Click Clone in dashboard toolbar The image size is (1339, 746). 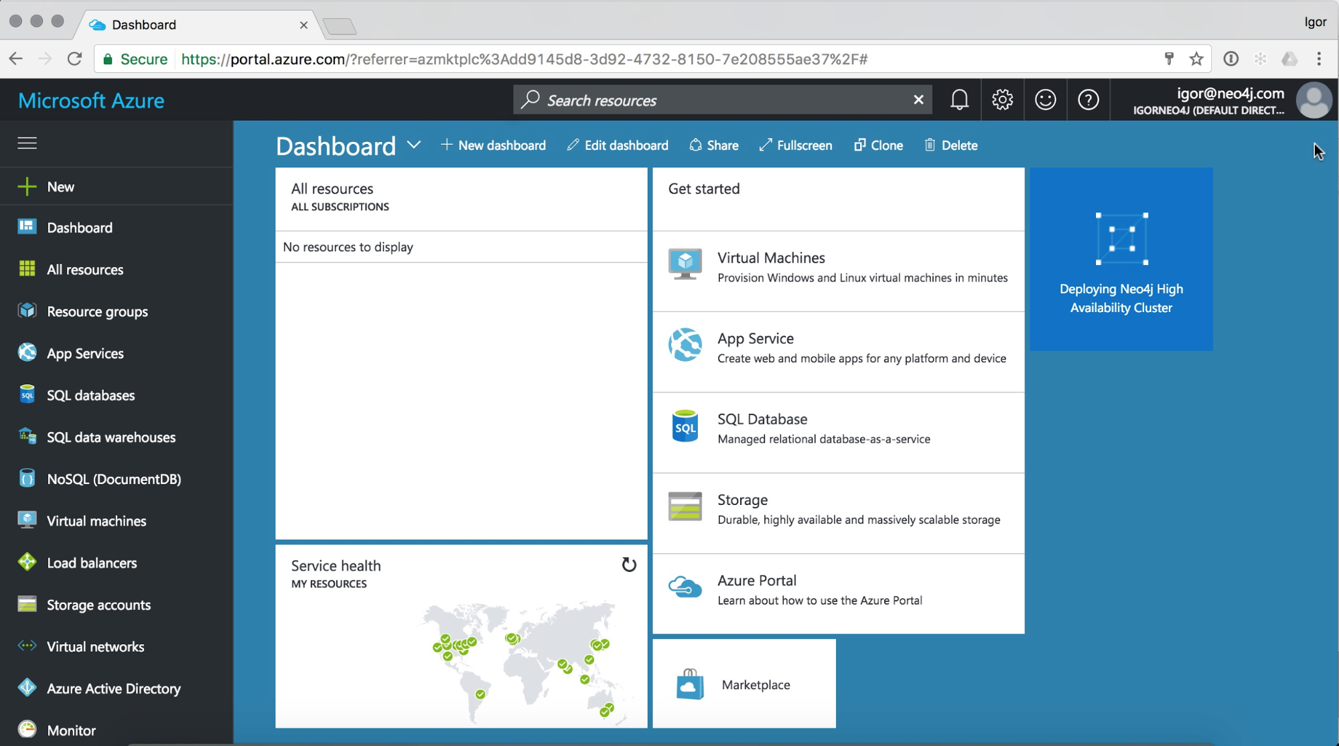coord(878,145)
